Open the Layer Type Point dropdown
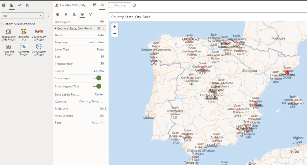307x165 pixels. tap(100, 50)
